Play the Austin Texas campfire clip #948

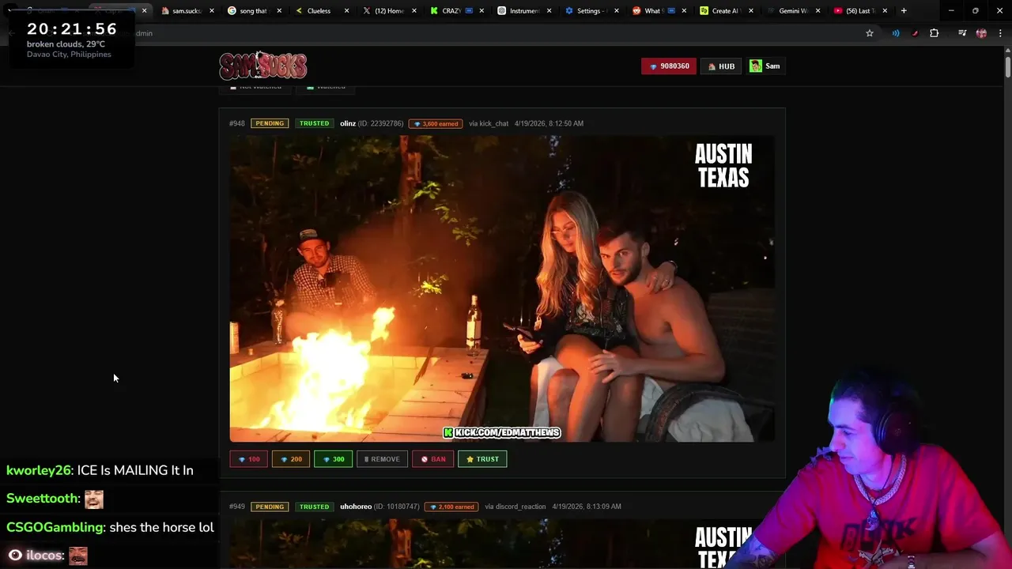[502, 288]
